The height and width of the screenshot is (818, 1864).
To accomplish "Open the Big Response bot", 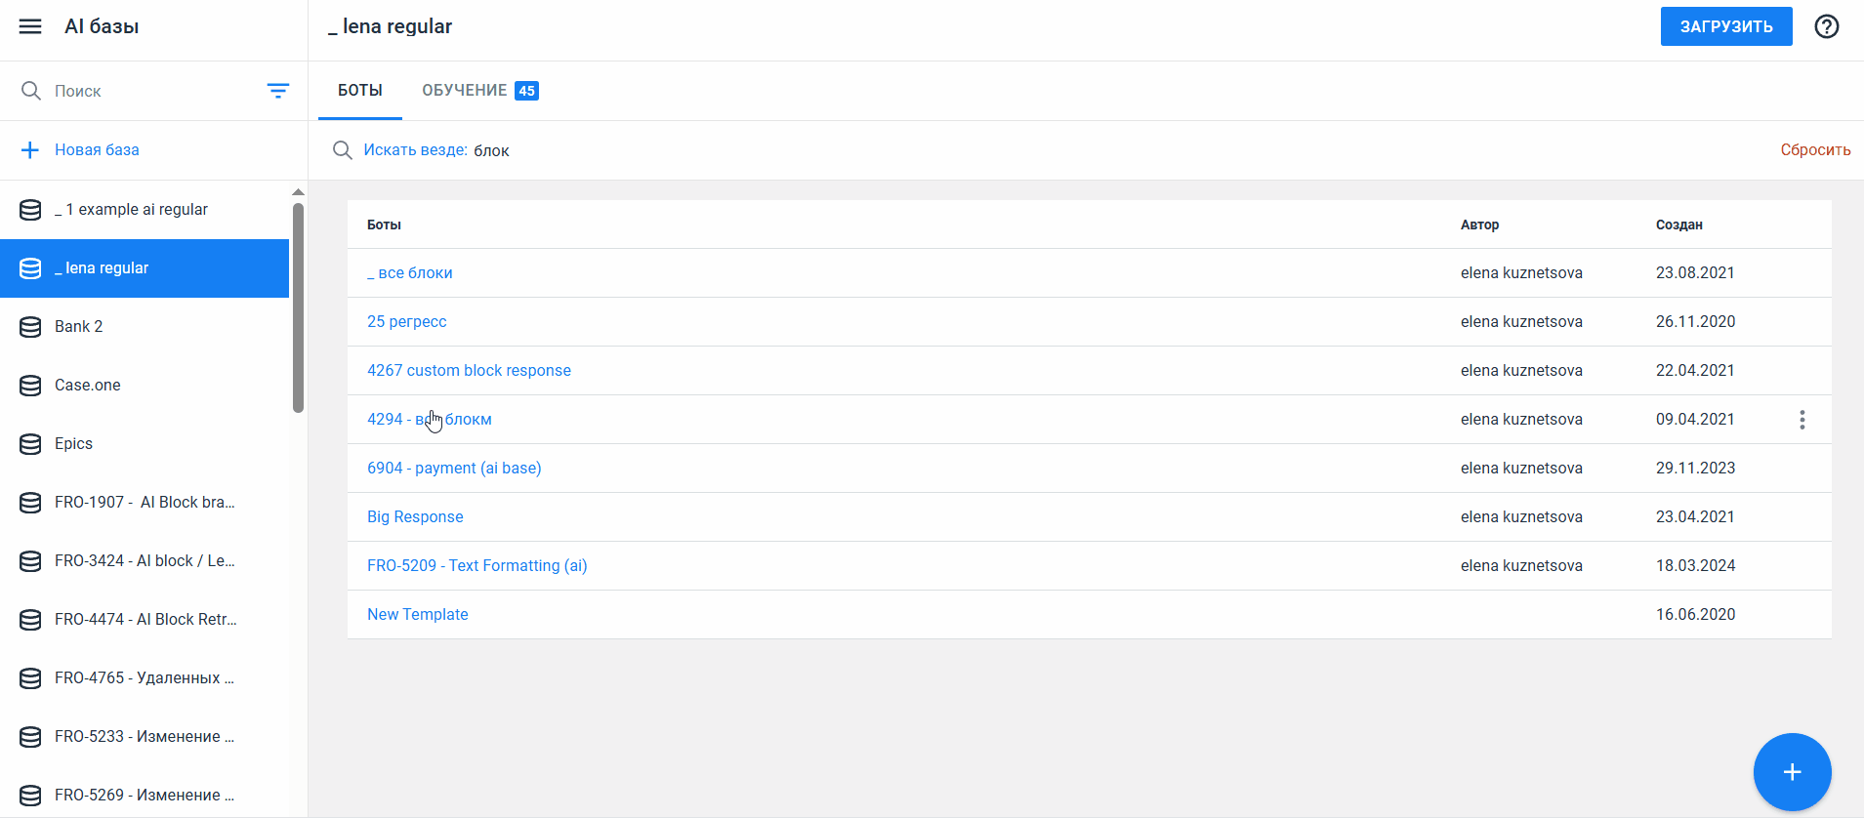I will point(415,517).
